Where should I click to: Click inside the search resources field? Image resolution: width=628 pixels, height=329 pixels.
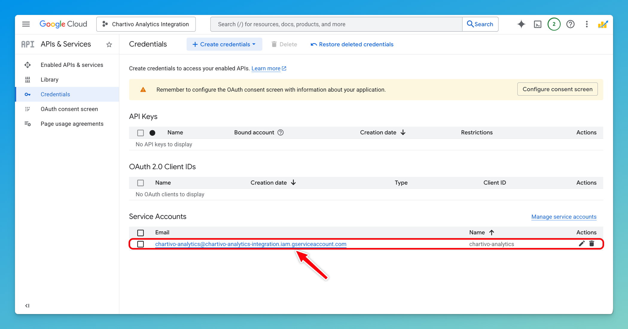point(329,24)
